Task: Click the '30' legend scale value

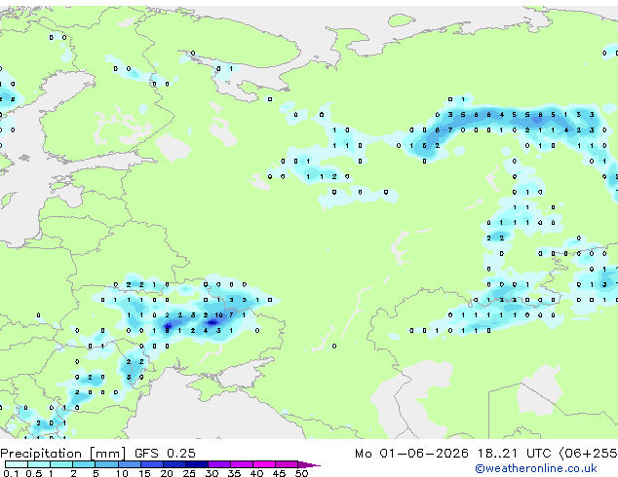Action: 212,473
